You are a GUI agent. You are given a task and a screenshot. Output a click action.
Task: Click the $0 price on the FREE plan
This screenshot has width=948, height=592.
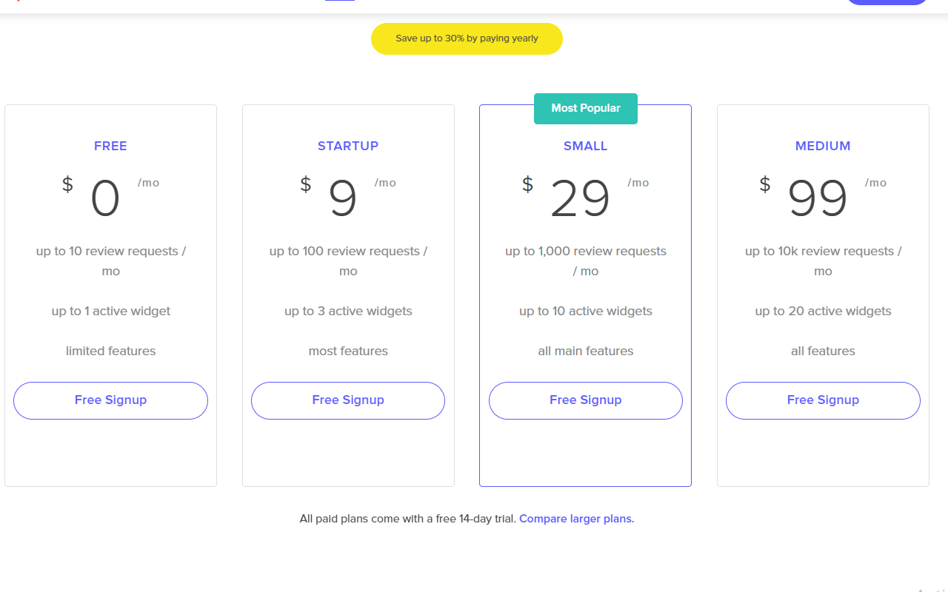(105, 196)
